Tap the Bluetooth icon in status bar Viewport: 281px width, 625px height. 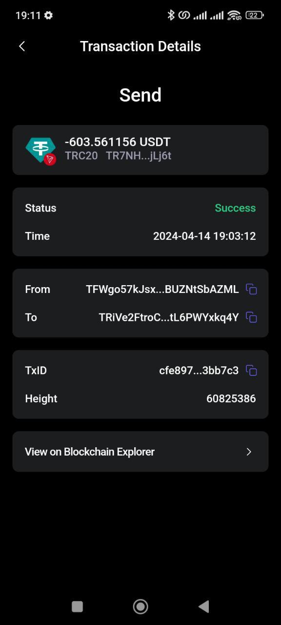[x=171, y=15]
